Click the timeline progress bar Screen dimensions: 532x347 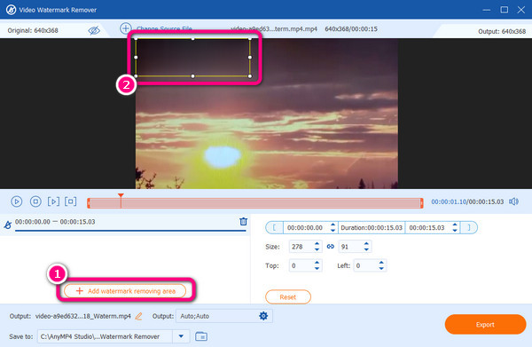click(254, 203)
